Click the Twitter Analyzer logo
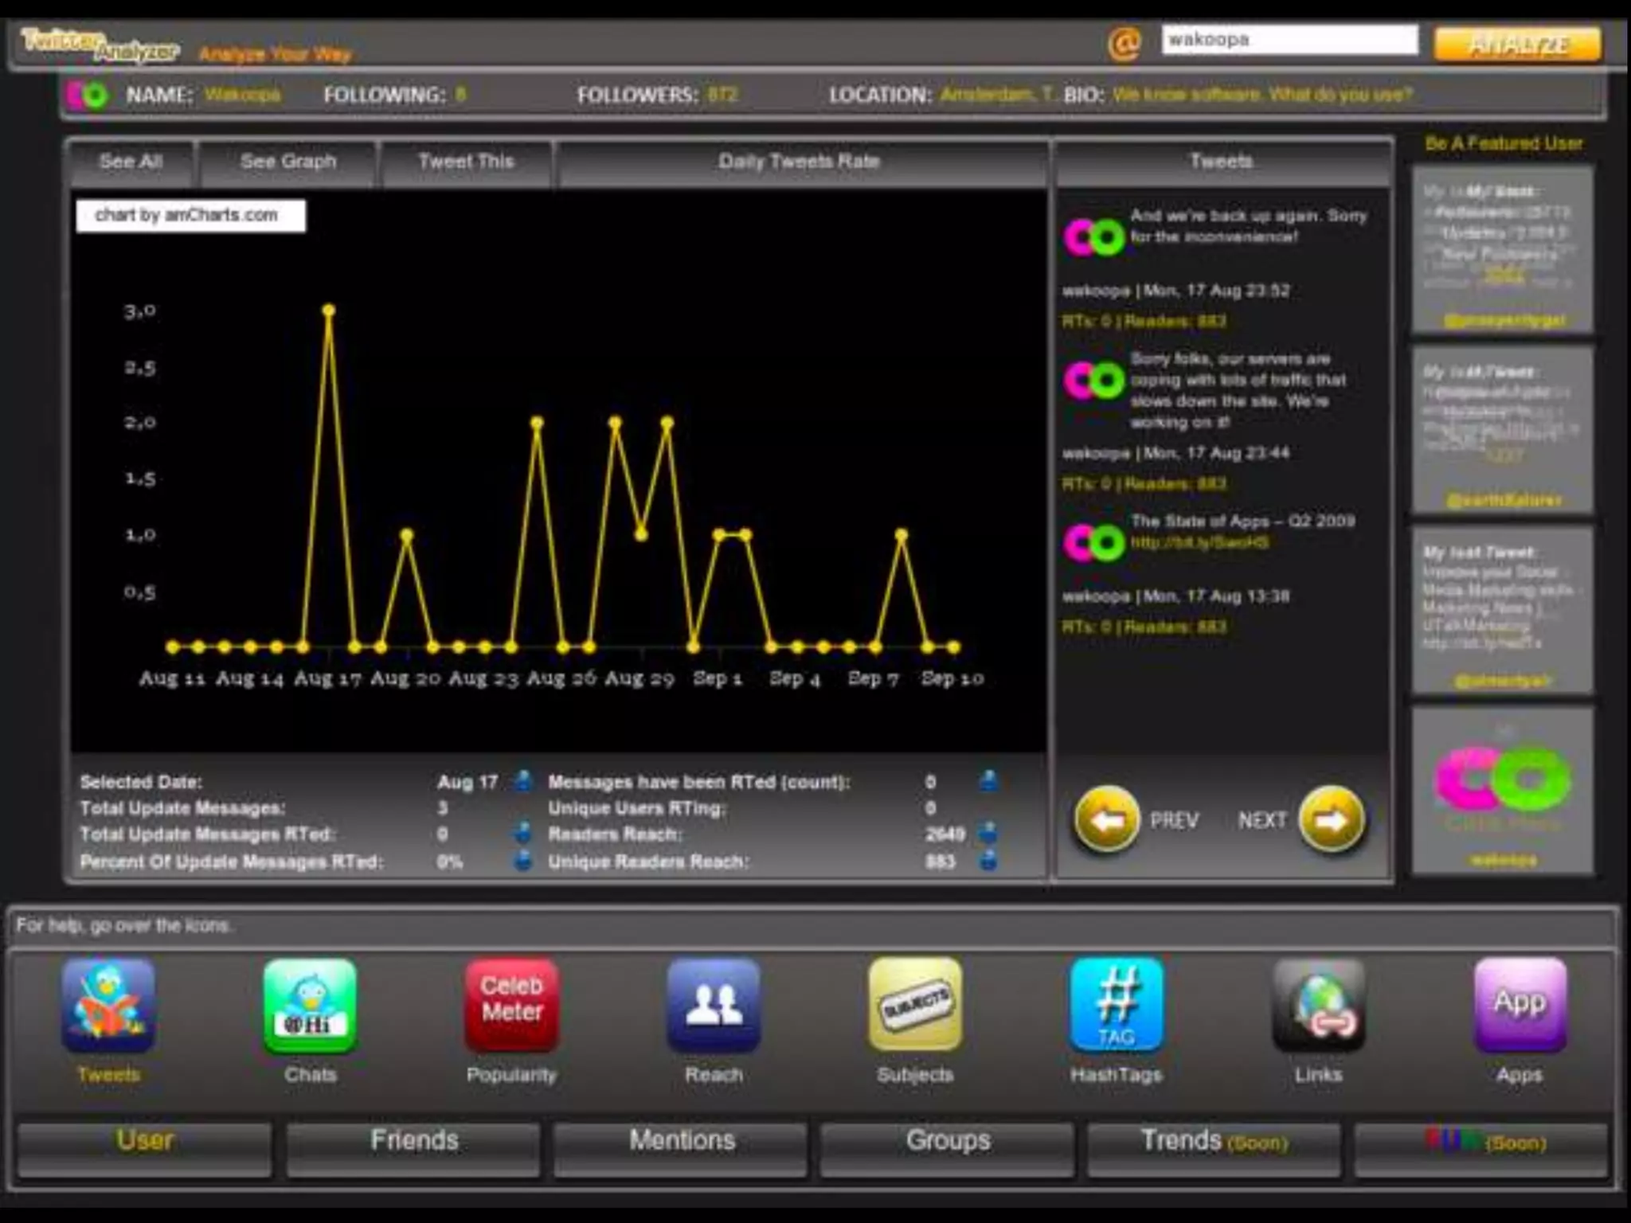1631x1223 pixels. click(x=100, y=45)
